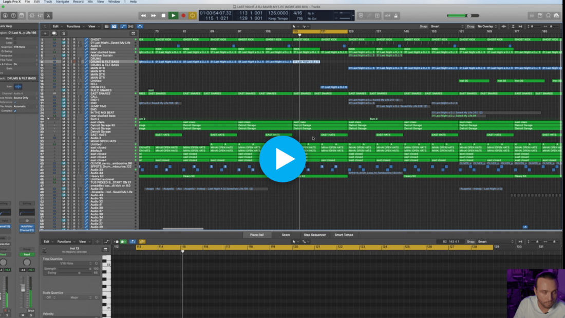This screenshot has height=318, width=565.
Task: Switch to the Piano Roll tab
Action: tap(256, 235)
